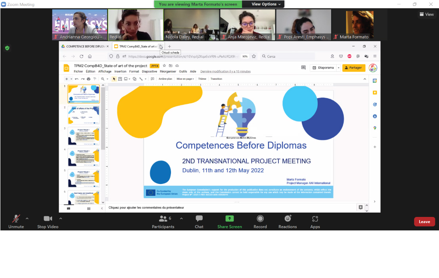
Task: Select Andrianna Georgiou's video thumbnail
Action: [80, 25]
